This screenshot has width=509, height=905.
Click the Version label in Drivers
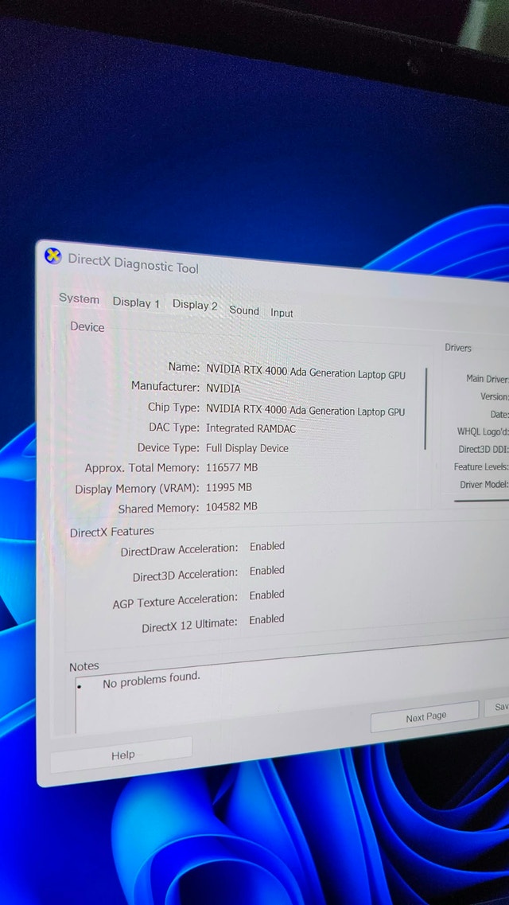[x=494, y=396]
